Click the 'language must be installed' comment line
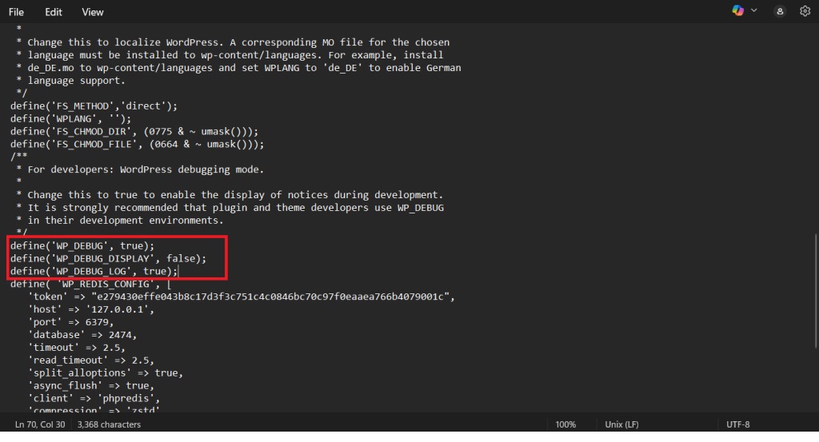819x442 pixels. pyautogui.click(x=230, y=55)
